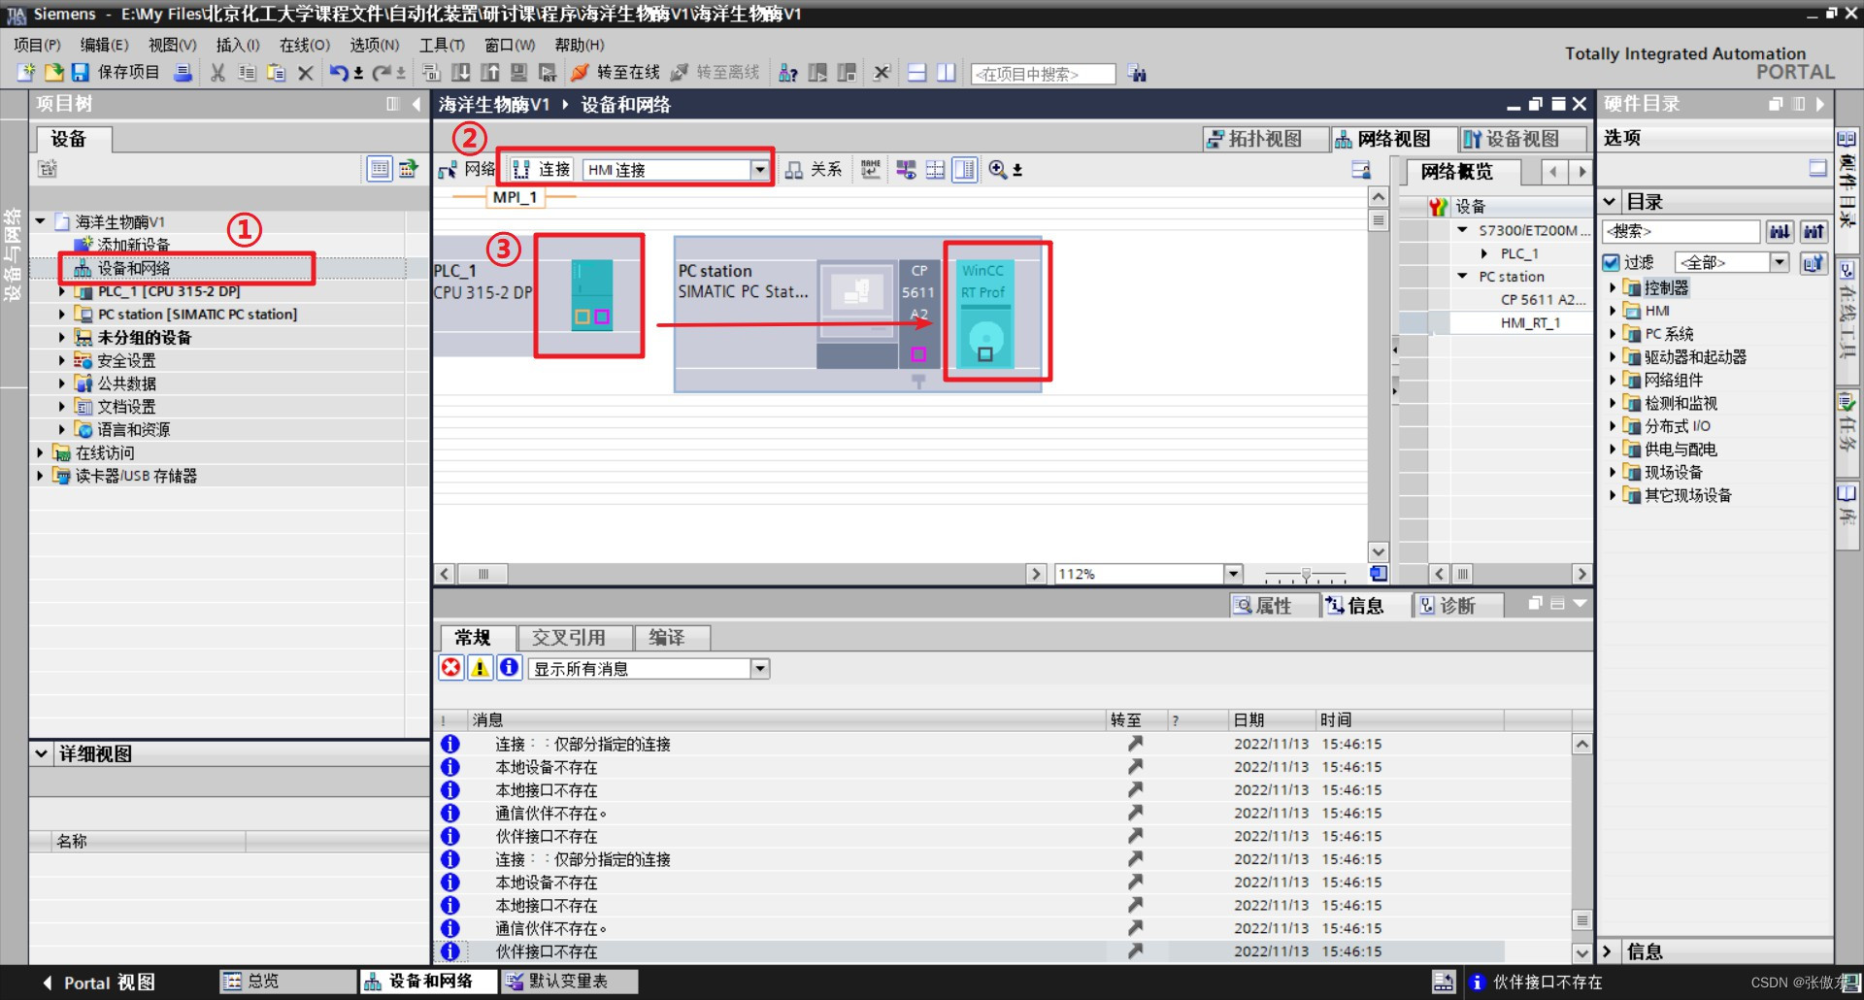The height and width of the screenshot is (1000, 1864).
Task: Split editor space vertically icon
Action: click(x=947, y=73)
